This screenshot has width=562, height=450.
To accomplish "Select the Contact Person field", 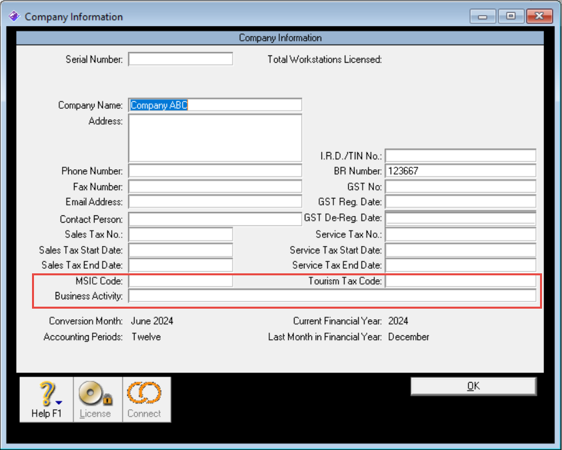I will (x=215, y=219).
